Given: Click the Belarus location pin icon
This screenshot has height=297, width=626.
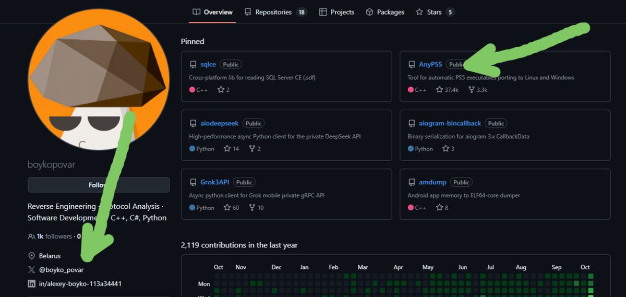Looking at the screenshot, I should click(x=31, y=256).
